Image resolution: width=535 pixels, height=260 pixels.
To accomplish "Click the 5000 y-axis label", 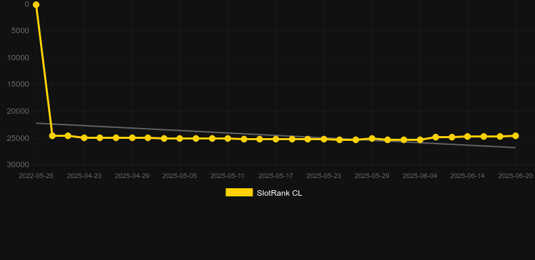I will click(x=20, y=30).
